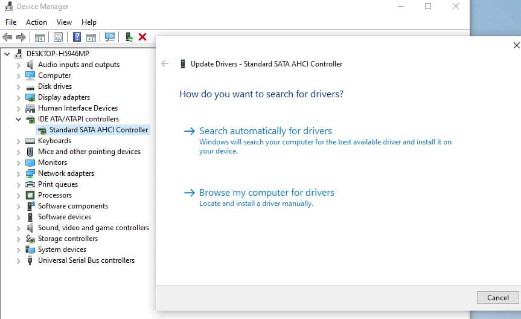Image resolution: width=521 pixels, height=319 pixels.
Task: Select the Keyboards icon
Action: point(30,141)
